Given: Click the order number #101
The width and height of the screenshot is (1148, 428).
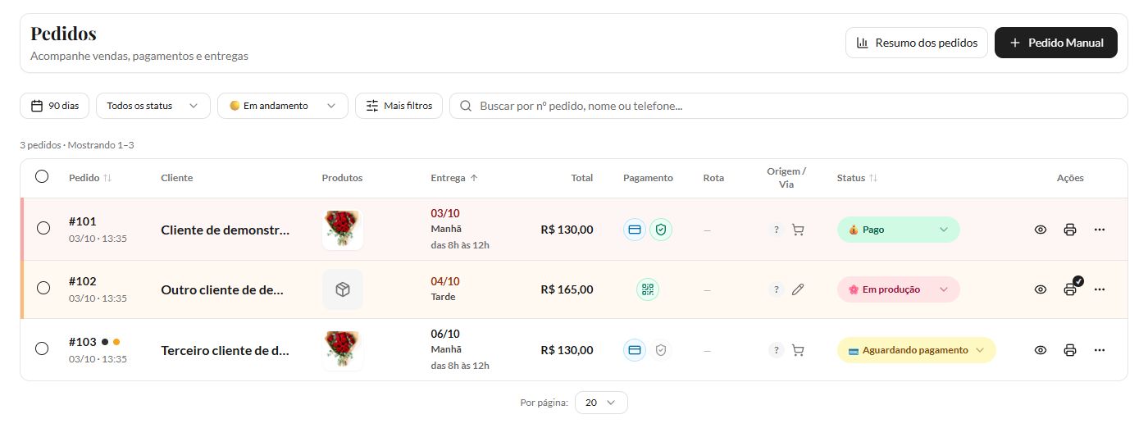Looking at the screenshot, I should (83, 221).
